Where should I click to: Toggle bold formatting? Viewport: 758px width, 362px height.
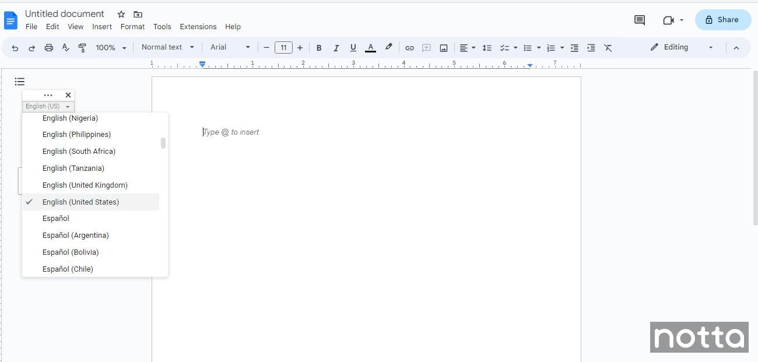[319, 47]
